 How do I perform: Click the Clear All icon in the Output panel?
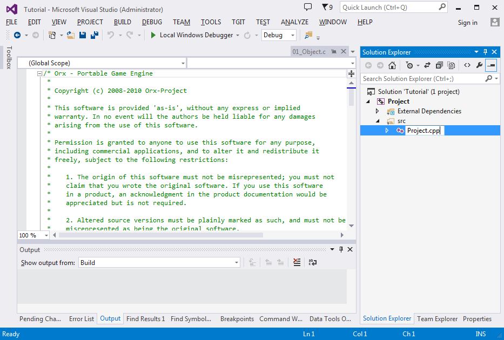(297, 263)
